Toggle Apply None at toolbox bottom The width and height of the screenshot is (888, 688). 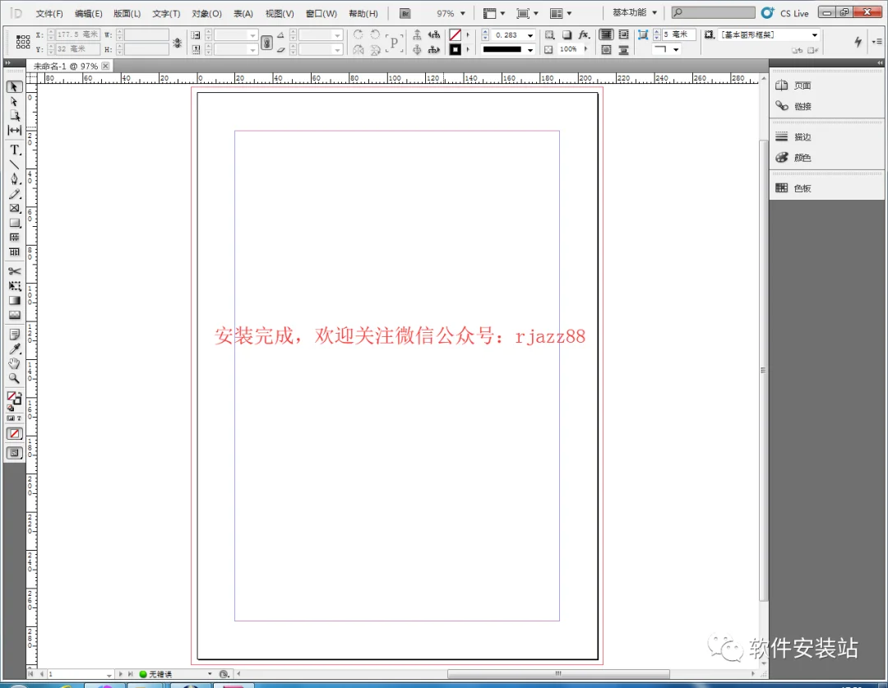point(14,434)
